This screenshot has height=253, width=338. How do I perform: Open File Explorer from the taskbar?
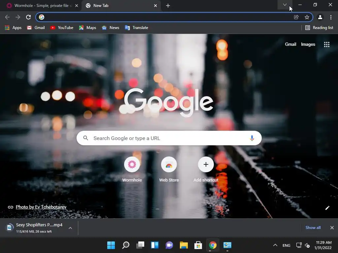pyautogui.click(x=184, y=245)
